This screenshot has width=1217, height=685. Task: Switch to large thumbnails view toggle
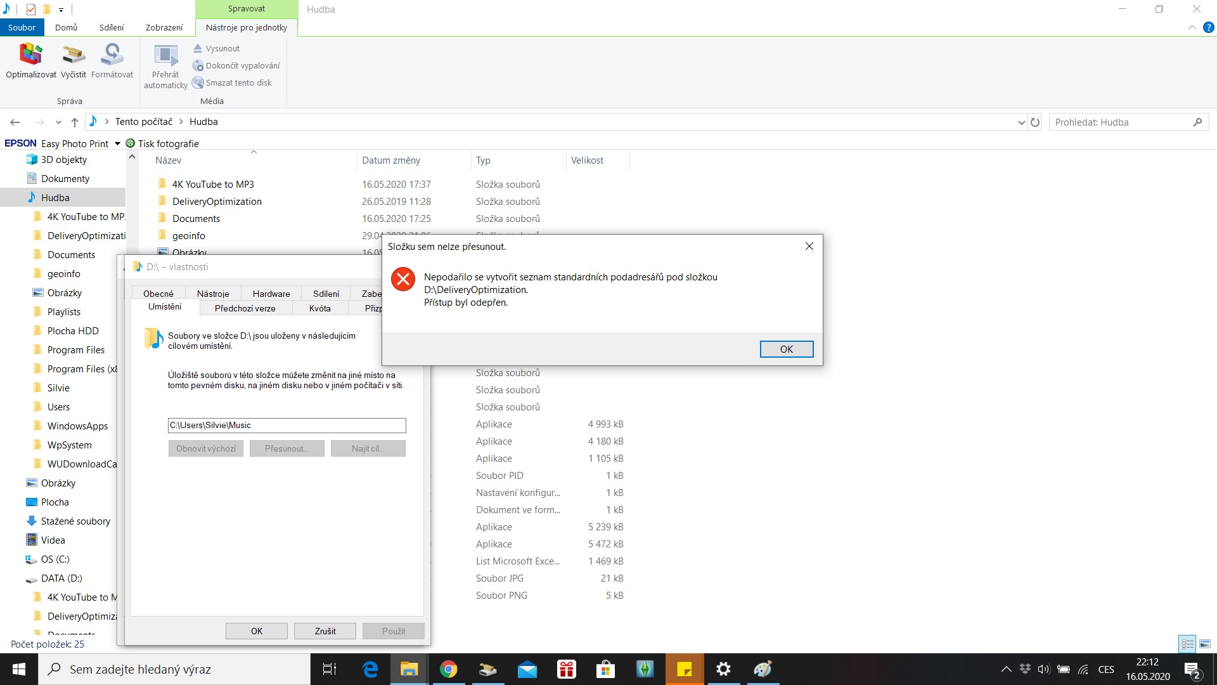click(1205, 644)
